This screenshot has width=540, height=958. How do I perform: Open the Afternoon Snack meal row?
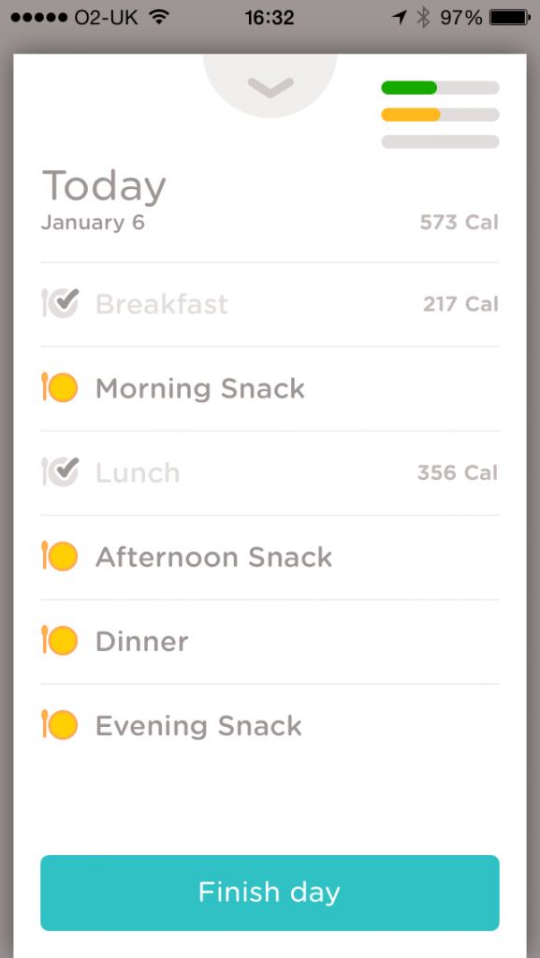(270, 558)
